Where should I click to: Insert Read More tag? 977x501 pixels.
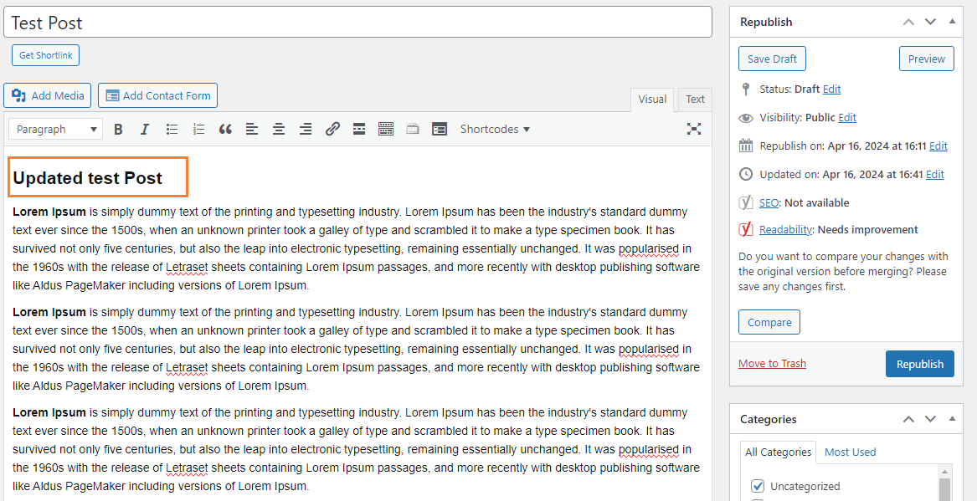pyautogui.click(x=359, y=129)
